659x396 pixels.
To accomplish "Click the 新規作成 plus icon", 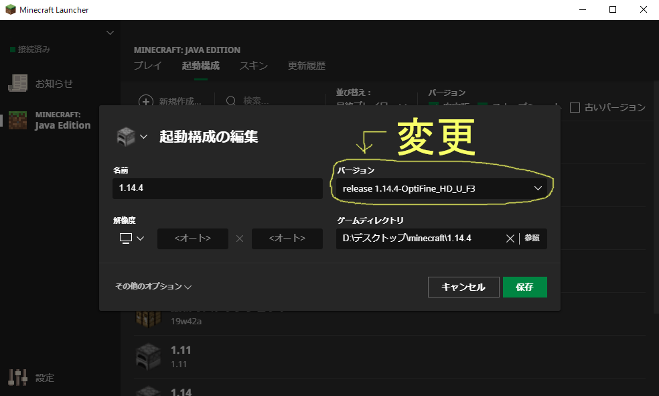I will tap(146, 101).
